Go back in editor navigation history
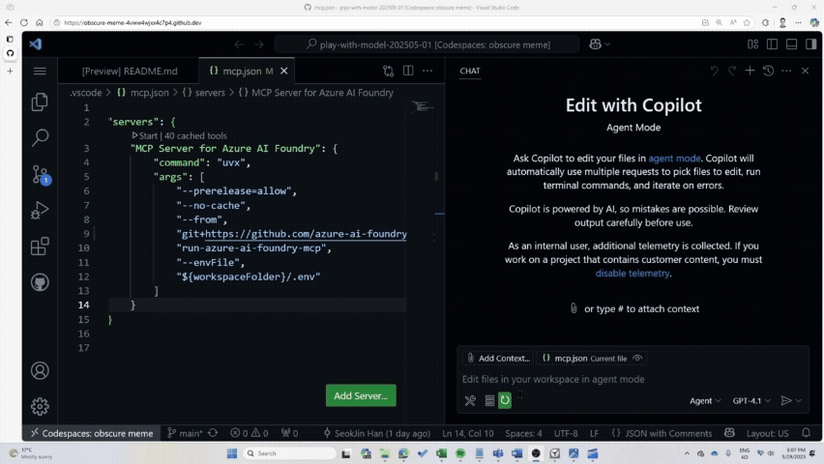Screen dimensions: 824x464 (x=239, y=44)
